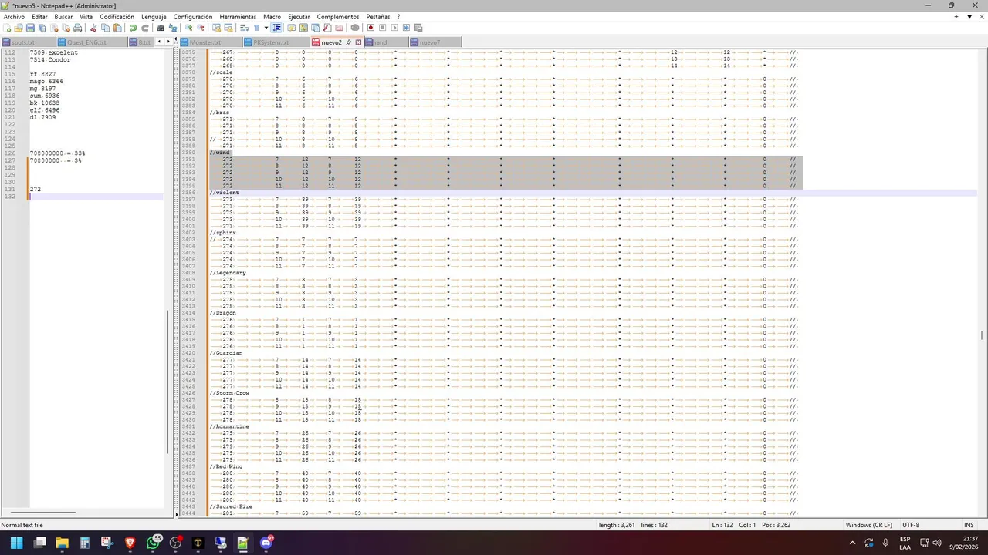This screenshot has height=555, width=988.
Task: Open the Editar menu
Action: (39, 16)
